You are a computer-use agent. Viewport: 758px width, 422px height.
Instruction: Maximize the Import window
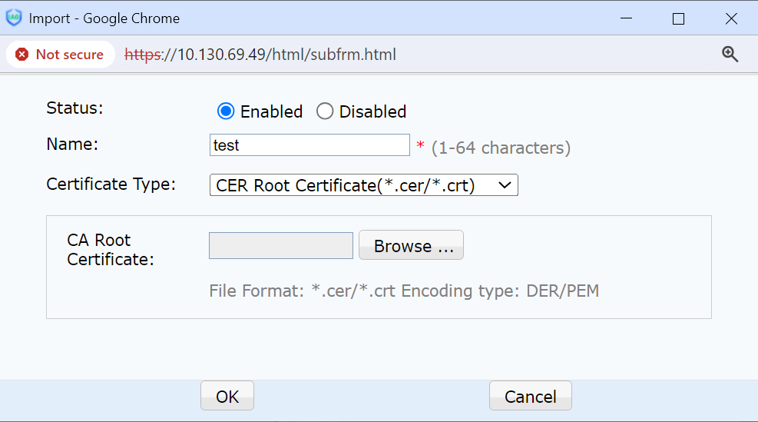click(x=678, y=18)
